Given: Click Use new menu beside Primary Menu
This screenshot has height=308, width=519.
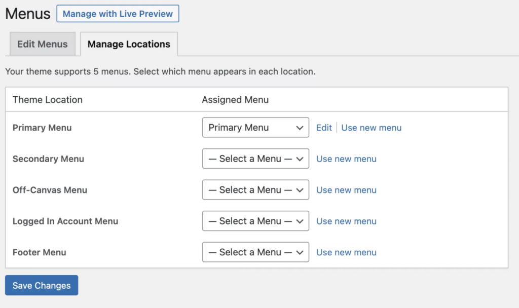Looking at the screenshot, I should 371,128.
